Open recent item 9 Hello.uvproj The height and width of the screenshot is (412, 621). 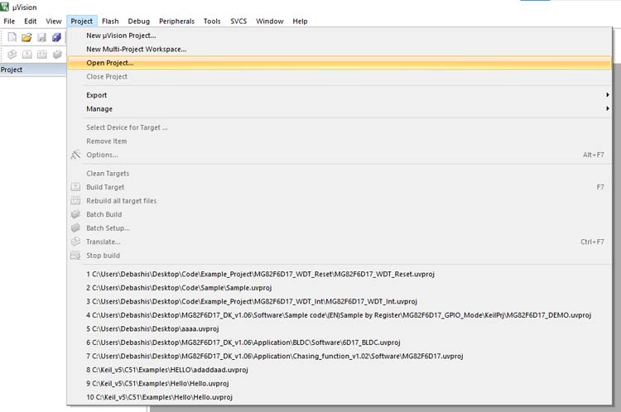click(339, 383)
